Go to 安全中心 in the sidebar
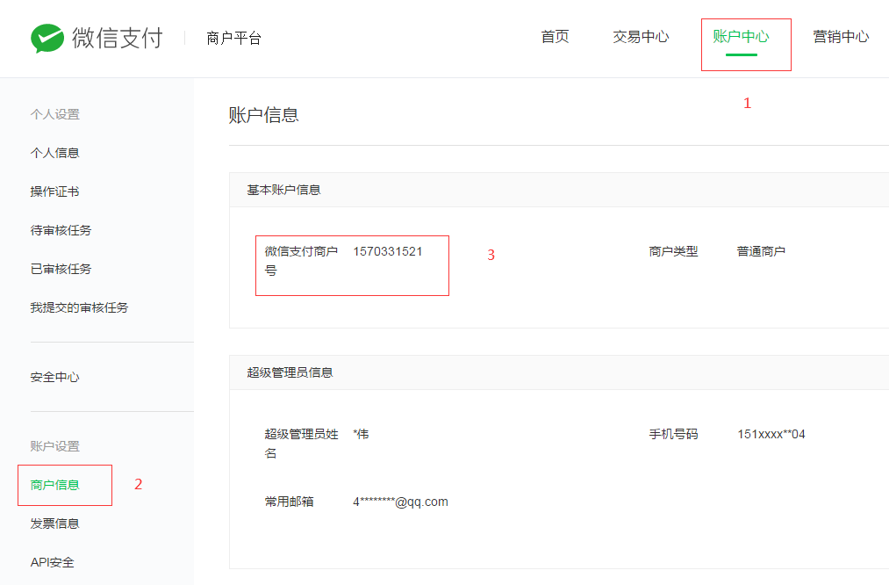This screenshot has height=585, width=889. tap(55, 377)
